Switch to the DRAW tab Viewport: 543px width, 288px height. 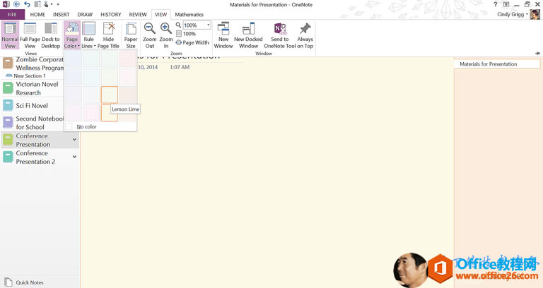coord(85,15)
